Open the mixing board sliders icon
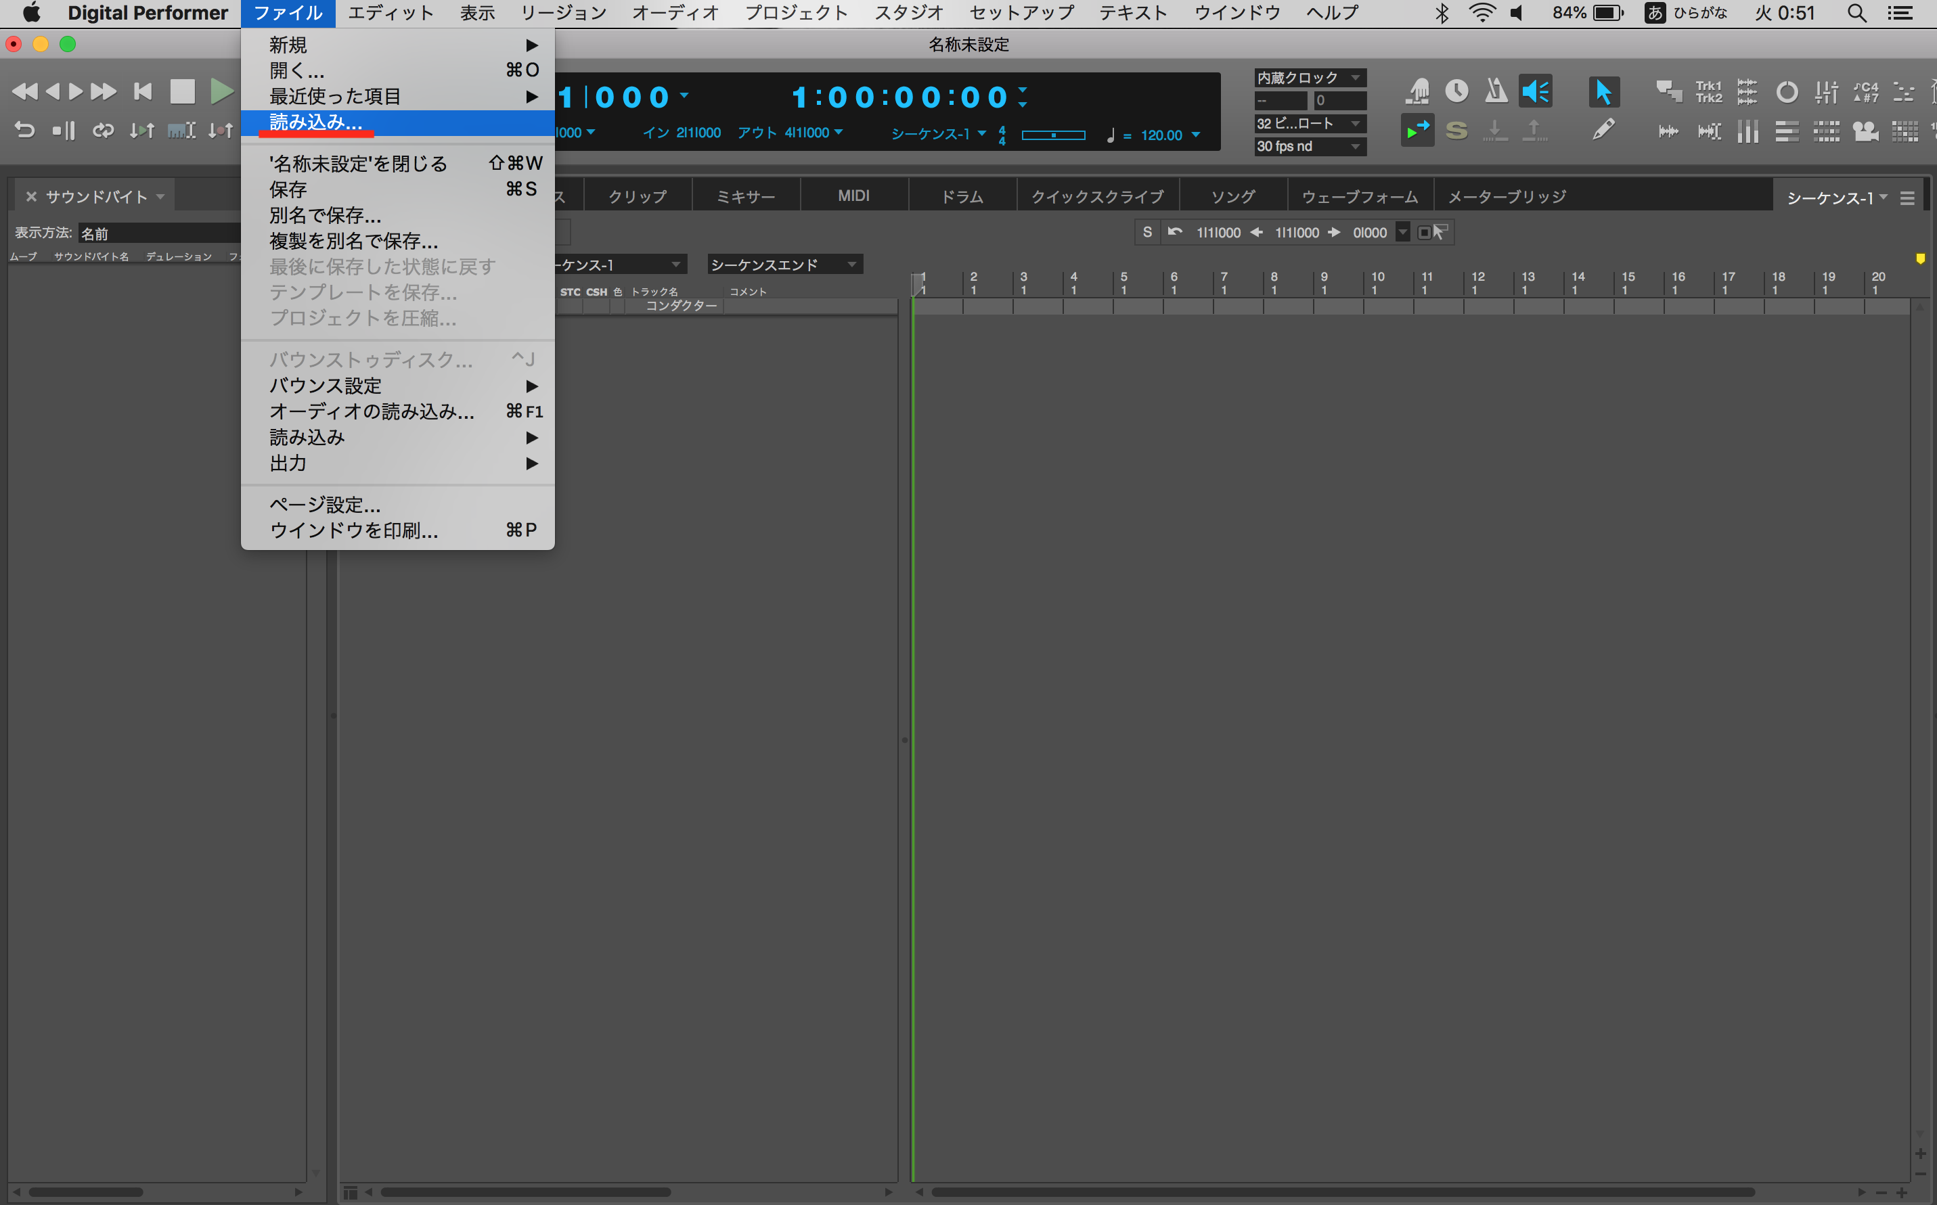The height and width of the screenshot is (1205, 1937). 1825,91
